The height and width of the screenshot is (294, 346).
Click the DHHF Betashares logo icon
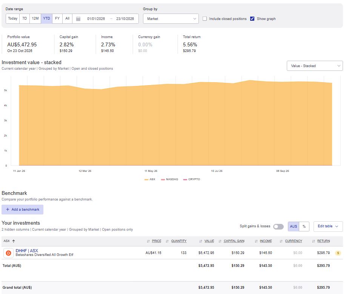(8, 253)
